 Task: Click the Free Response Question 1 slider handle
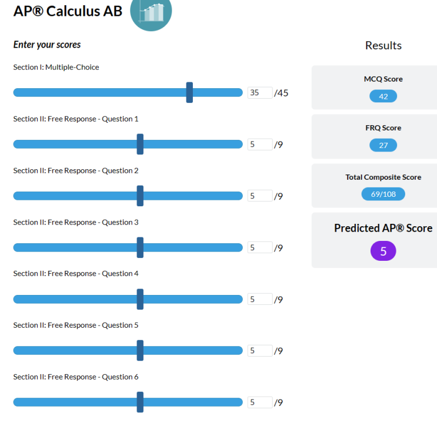pos(140,144)
